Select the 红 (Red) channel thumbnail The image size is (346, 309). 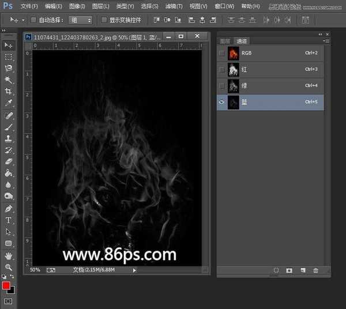[234, 70]
